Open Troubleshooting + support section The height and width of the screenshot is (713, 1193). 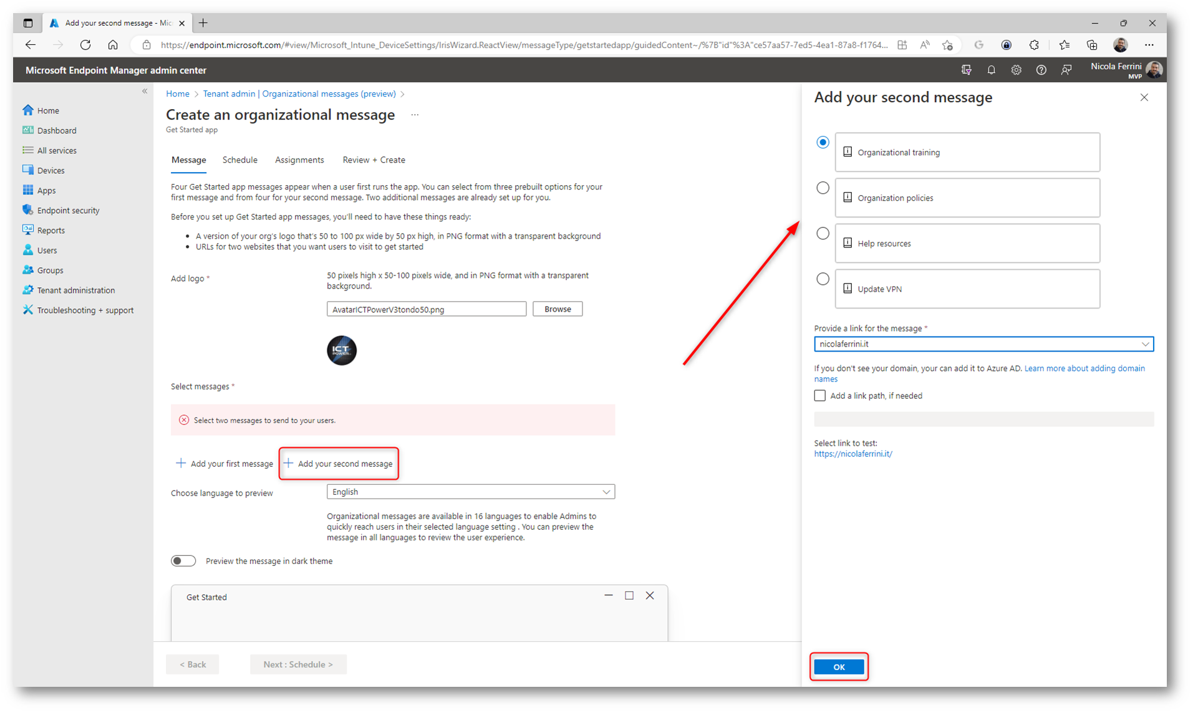[78, 310]
